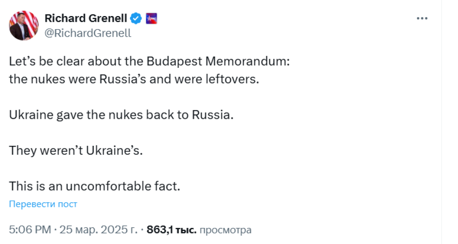Viewport: 458px width, 244px height.
Task: Click the line starting "Let's be clear"
Action: pyautogui.click(x=149, y=61)
